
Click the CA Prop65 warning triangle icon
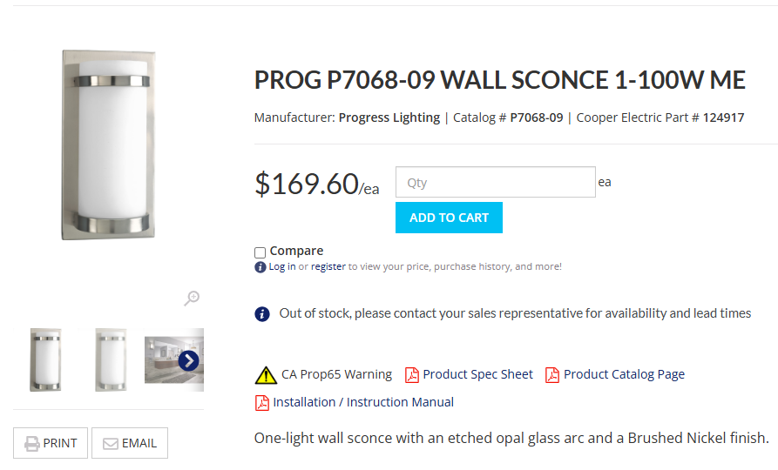tap(266, 375)
